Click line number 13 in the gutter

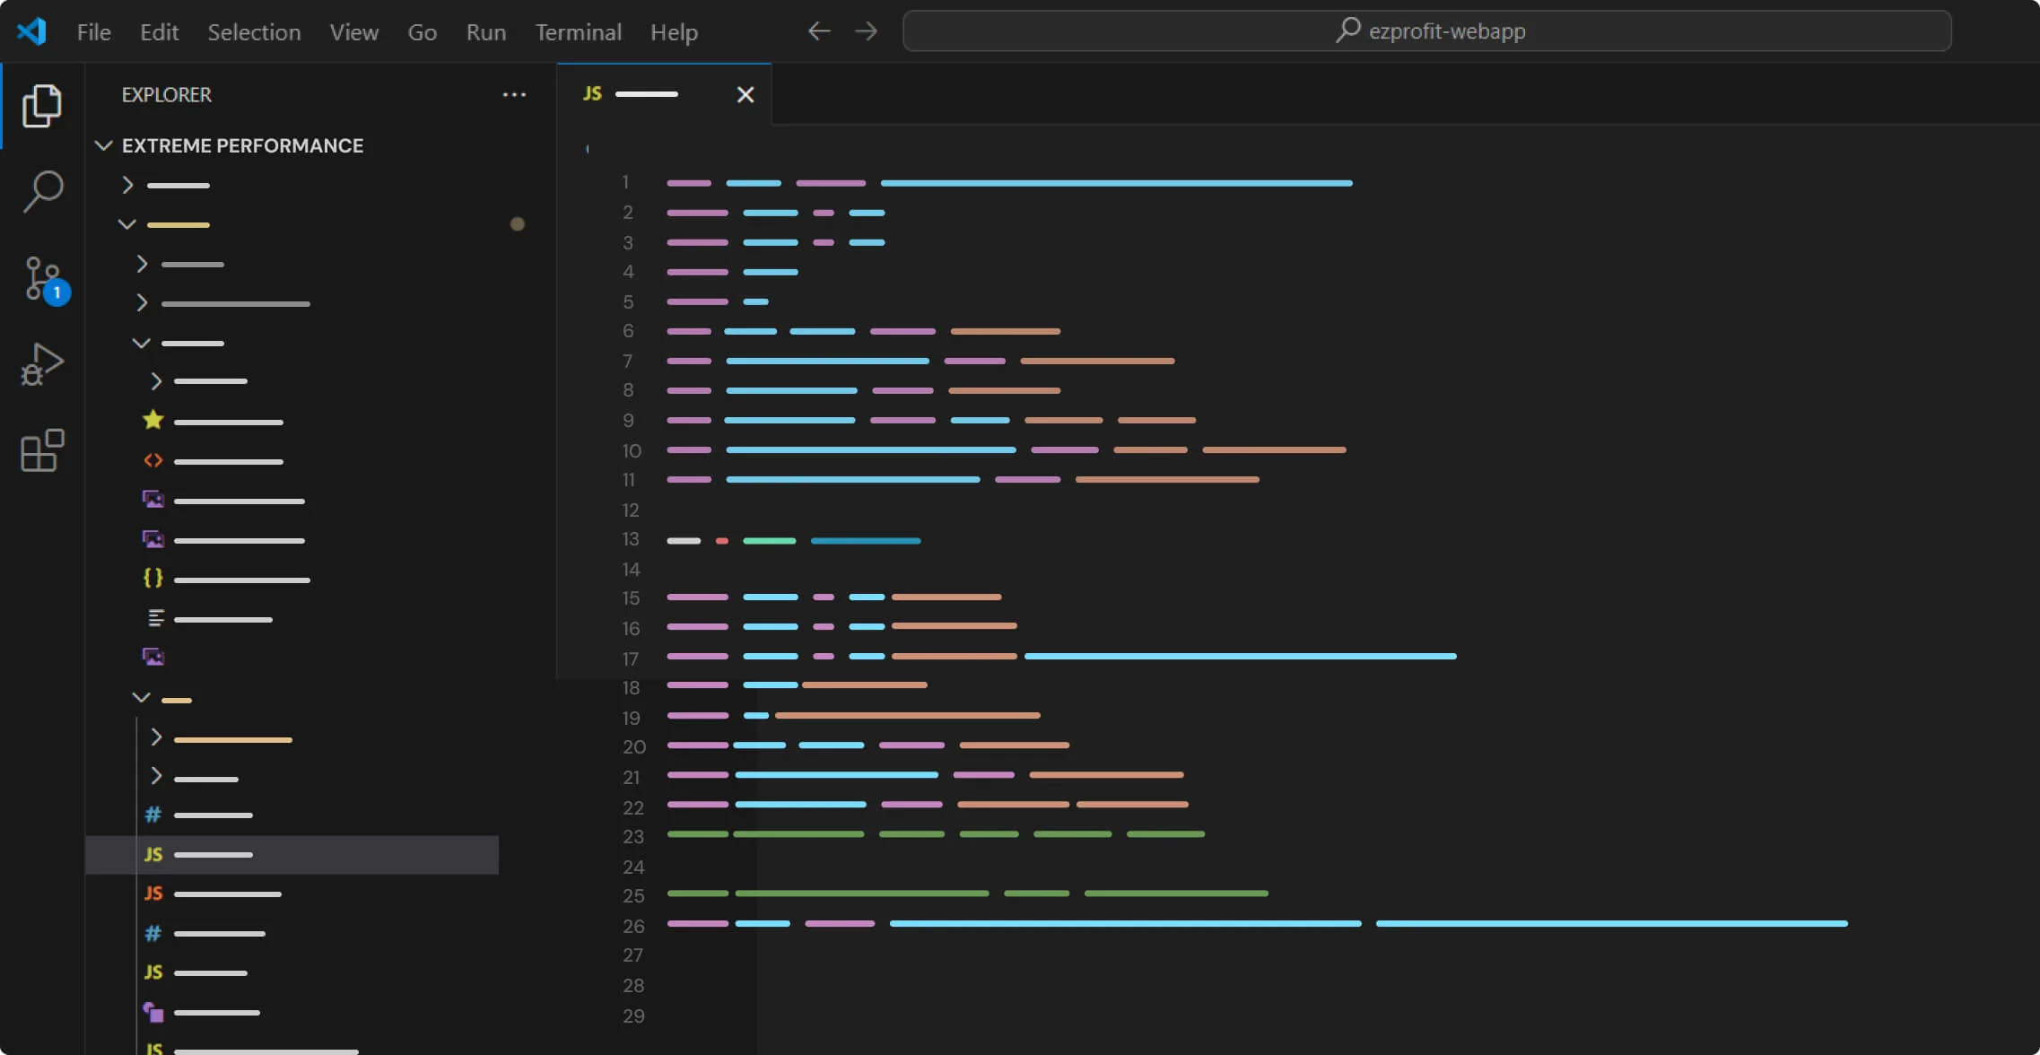[630, 539]
